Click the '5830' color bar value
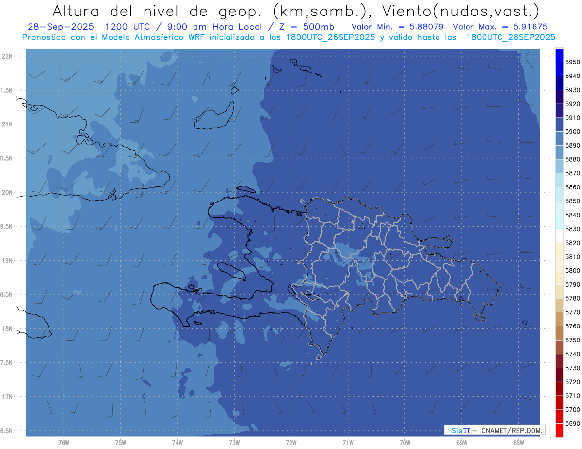The width and height of the screenshot is (582, 449). 573,229
